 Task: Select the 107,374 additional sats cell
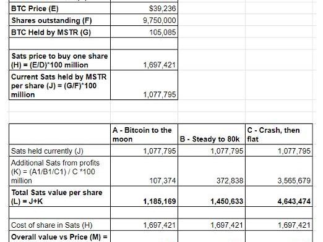(x=144, y=171)
